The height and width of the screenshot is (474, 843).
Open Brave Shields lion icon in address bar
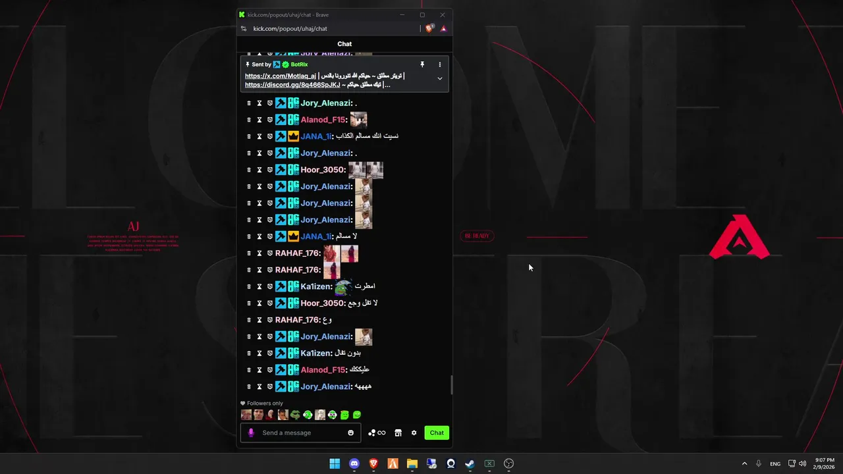click(429, 28)
